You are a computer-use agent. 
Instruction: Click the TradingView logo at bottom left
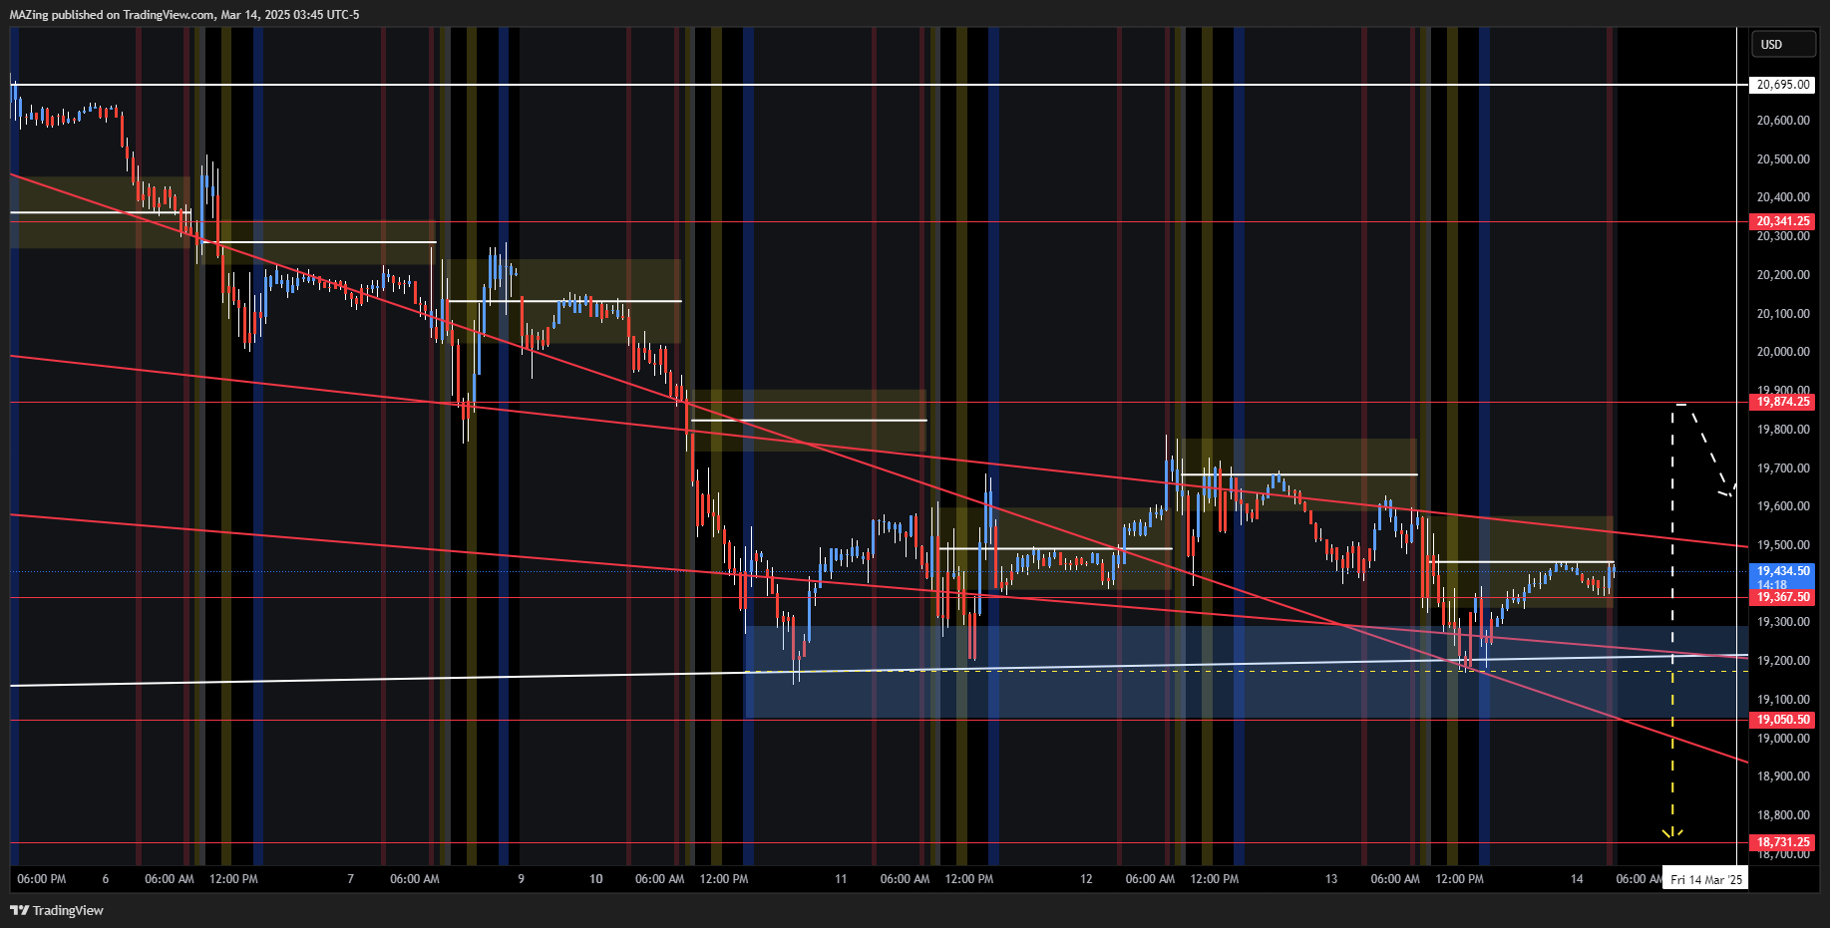click(x=57, y=910)
